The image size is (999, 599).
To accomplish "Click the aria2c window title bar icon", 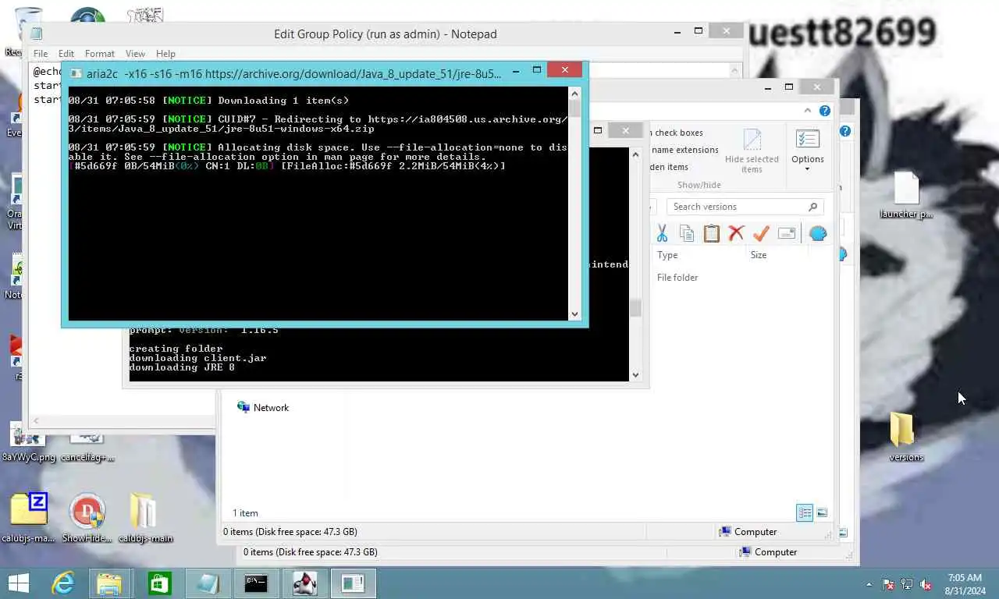I will (x=75, y=74).
